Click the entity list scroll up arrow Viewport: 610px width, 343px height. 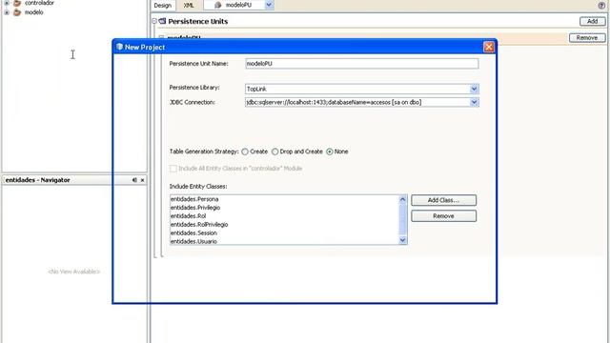[x=402, y=199]
